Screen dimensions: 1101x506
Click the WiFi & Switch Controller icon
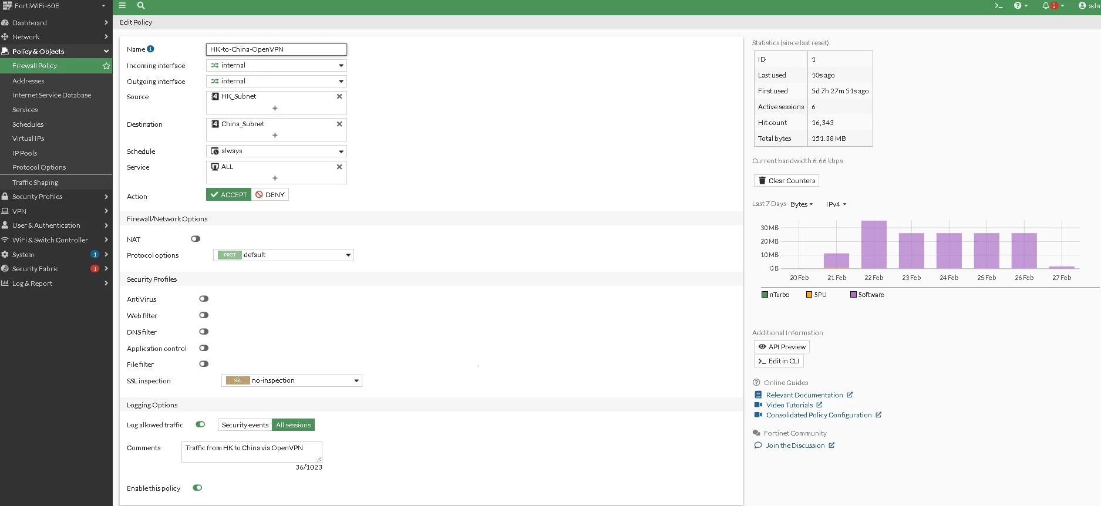click(x=5, y=239)
